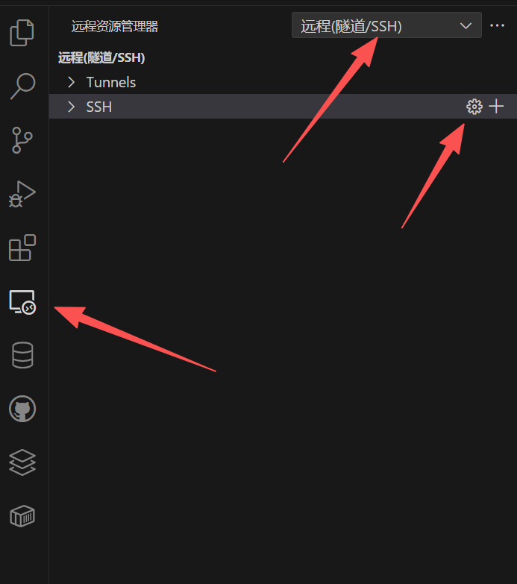Expand the Tunnels tree chevron
This screenshot has width=517, height=584.
coord(71,82)
